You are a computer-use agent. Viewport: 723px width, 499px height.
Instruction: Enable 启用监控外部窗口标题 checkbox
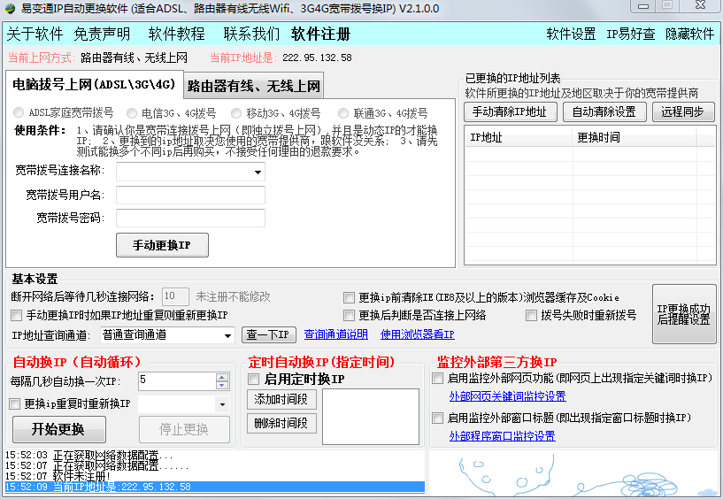437,418
